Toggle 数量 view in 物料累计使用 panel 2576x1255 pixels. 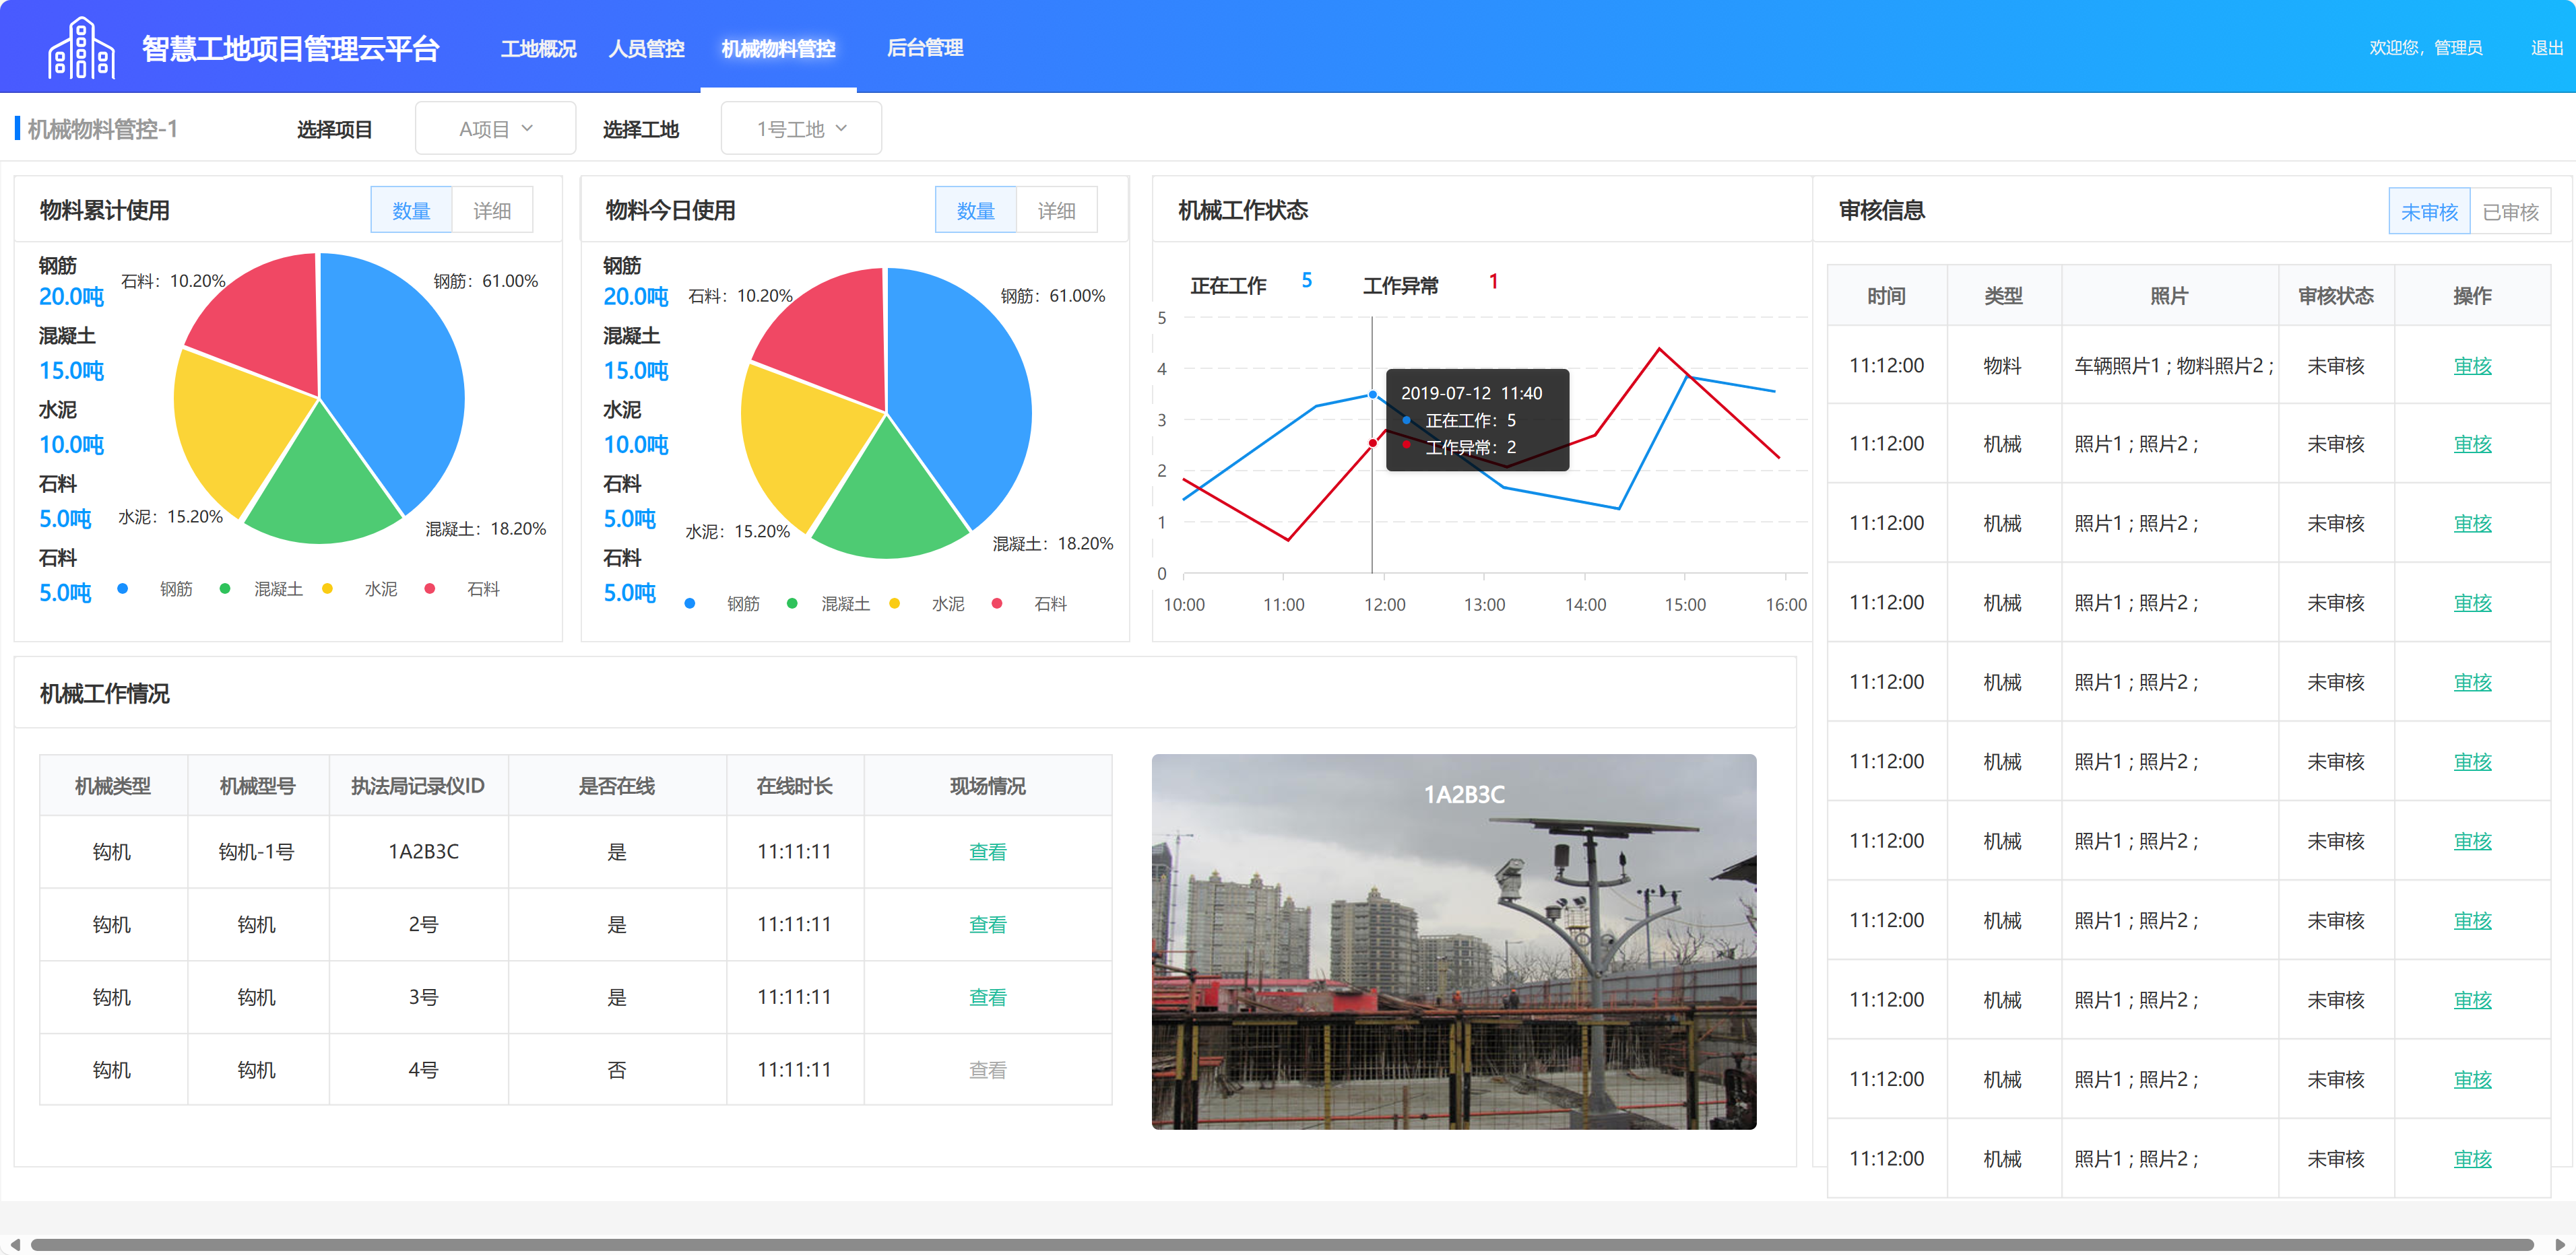(x=411, y=210)
